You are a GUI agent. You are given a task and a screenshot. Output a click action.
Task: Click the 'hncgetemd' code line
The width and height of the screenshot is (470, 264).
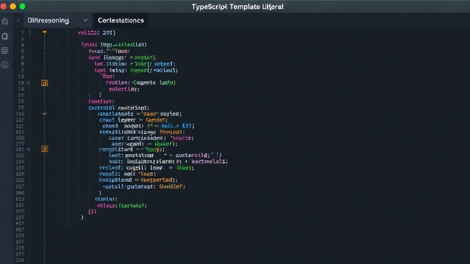click(138, 180)
